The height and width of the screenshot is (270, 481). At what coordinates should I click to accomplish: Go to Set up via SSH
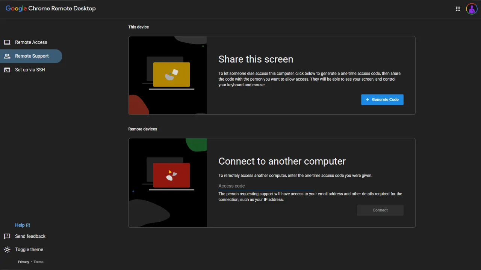(x=31, y=70)
